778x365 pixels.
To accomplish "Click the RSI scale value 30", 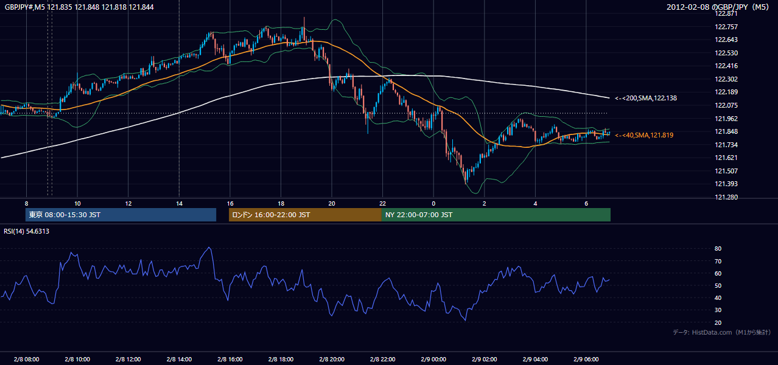I will point(718,310).
